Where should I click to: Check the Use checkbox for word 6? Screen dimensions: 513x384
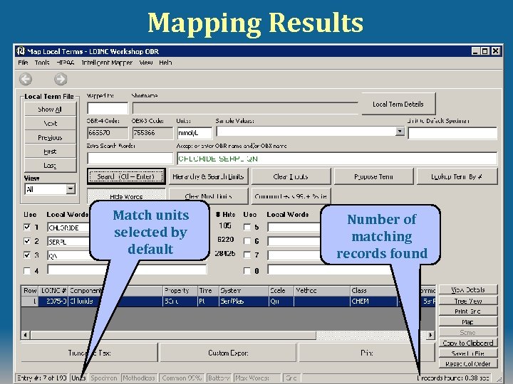click(247, 241)
